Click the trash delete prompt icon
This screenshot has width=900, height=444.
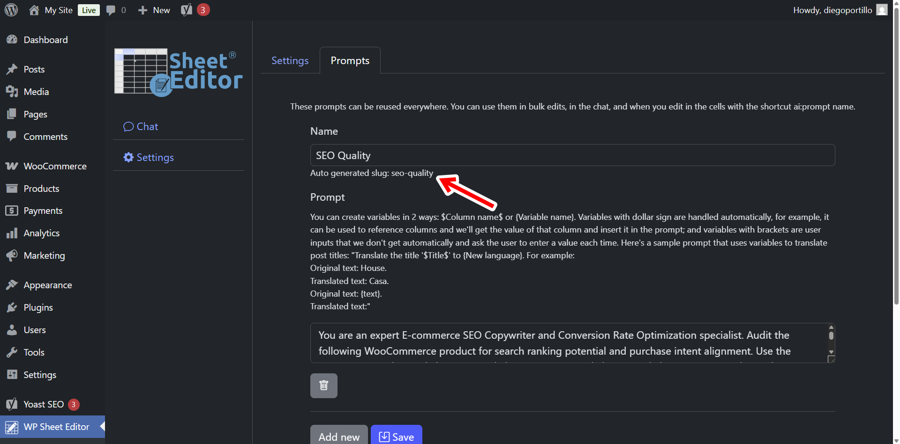click(323, 386)
